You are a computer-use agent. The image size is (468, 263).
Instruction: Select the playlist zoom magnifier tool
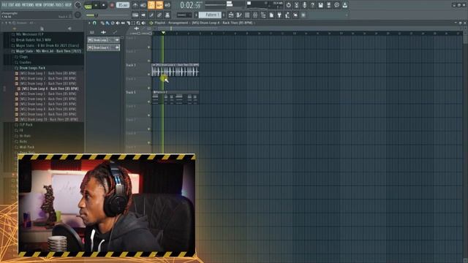(138, 23)
